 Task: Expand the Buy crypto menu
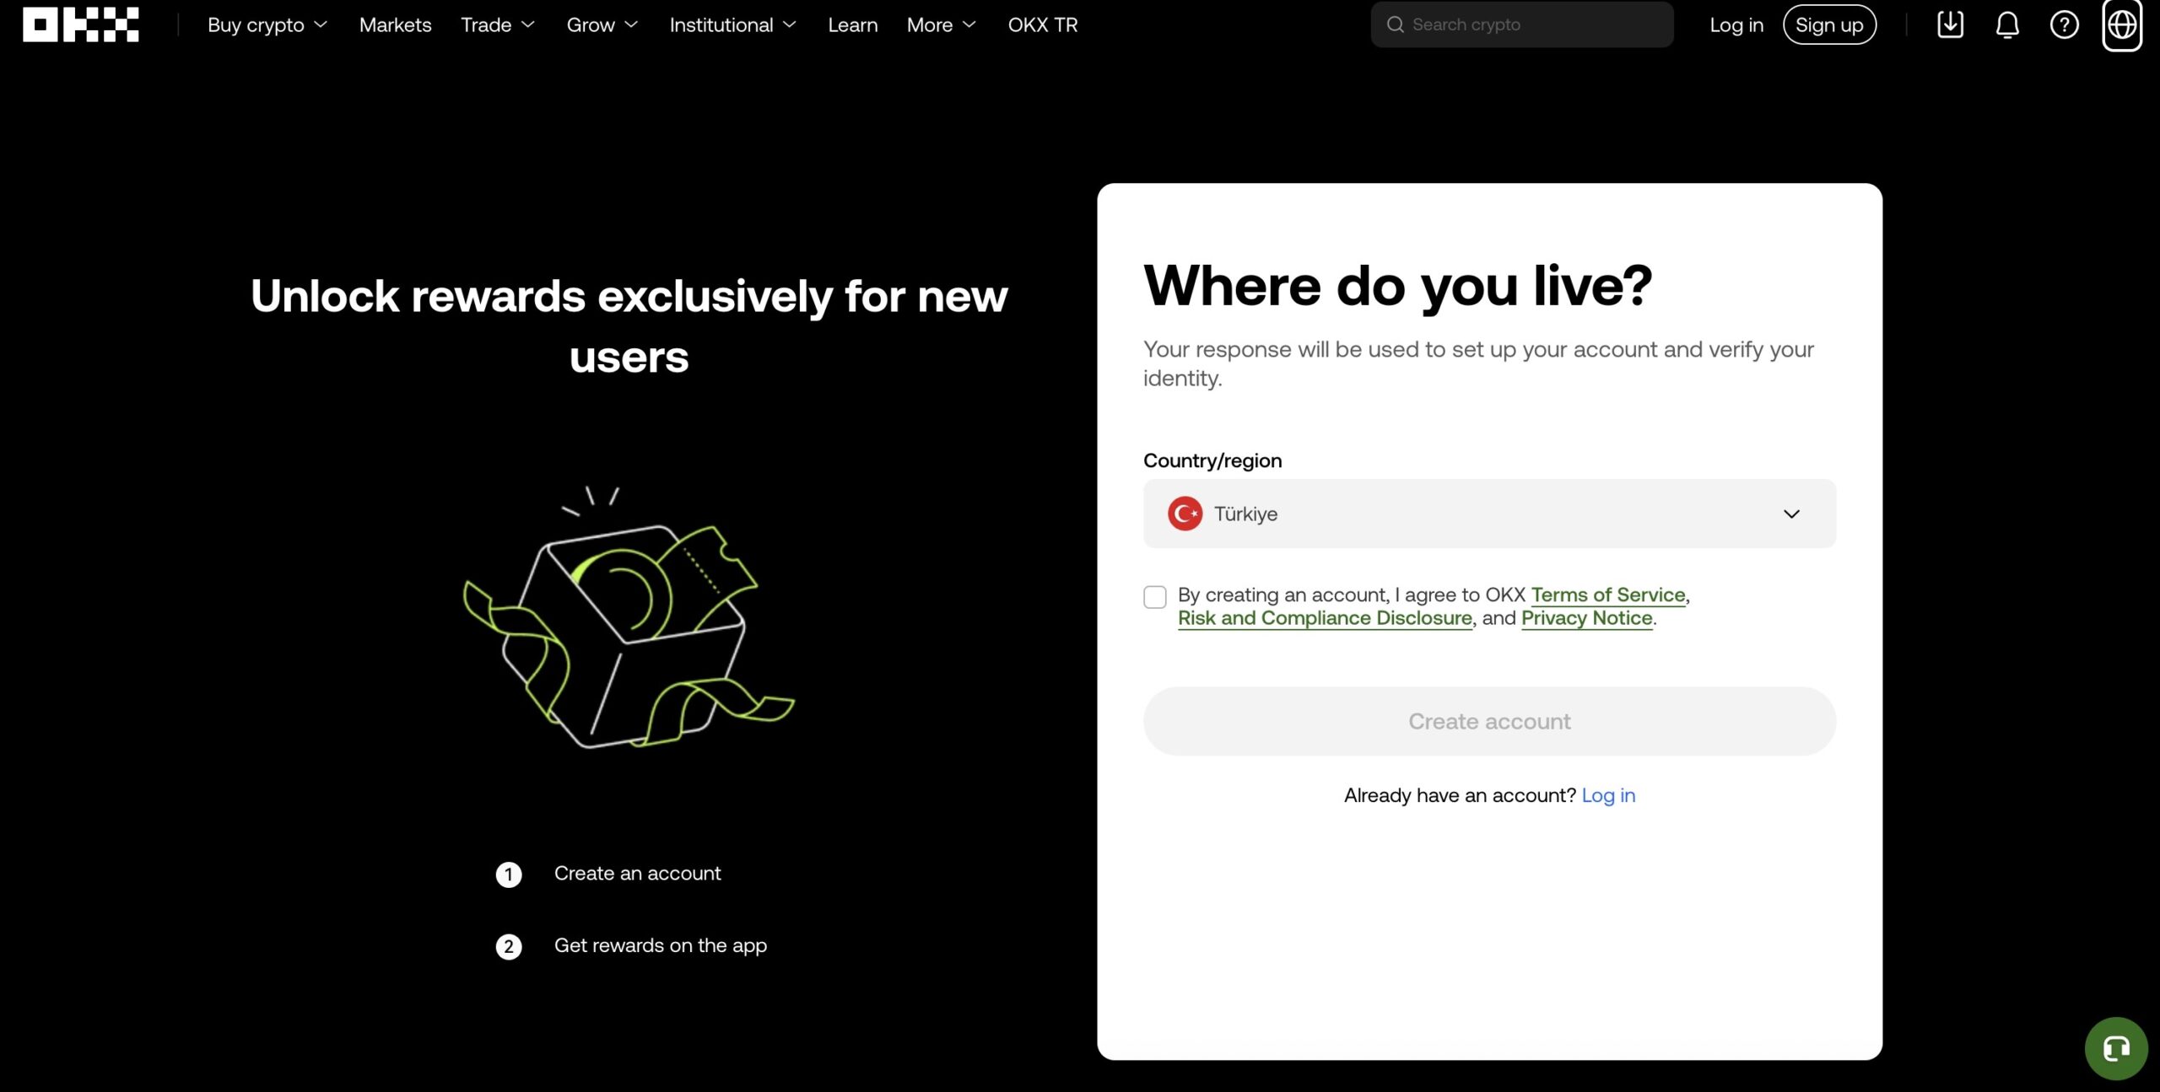[267, 24]
